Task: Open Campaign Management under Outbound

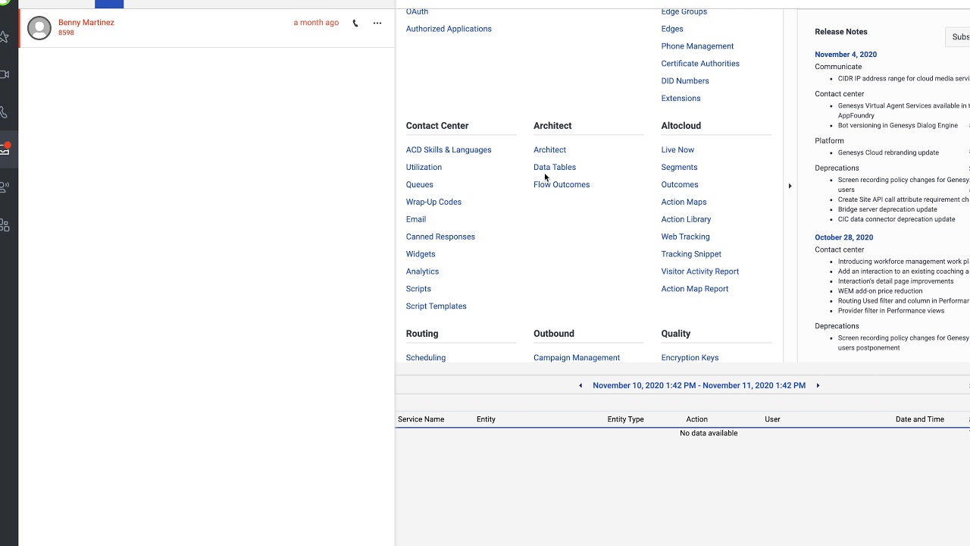Action: (x=577, y=358)
